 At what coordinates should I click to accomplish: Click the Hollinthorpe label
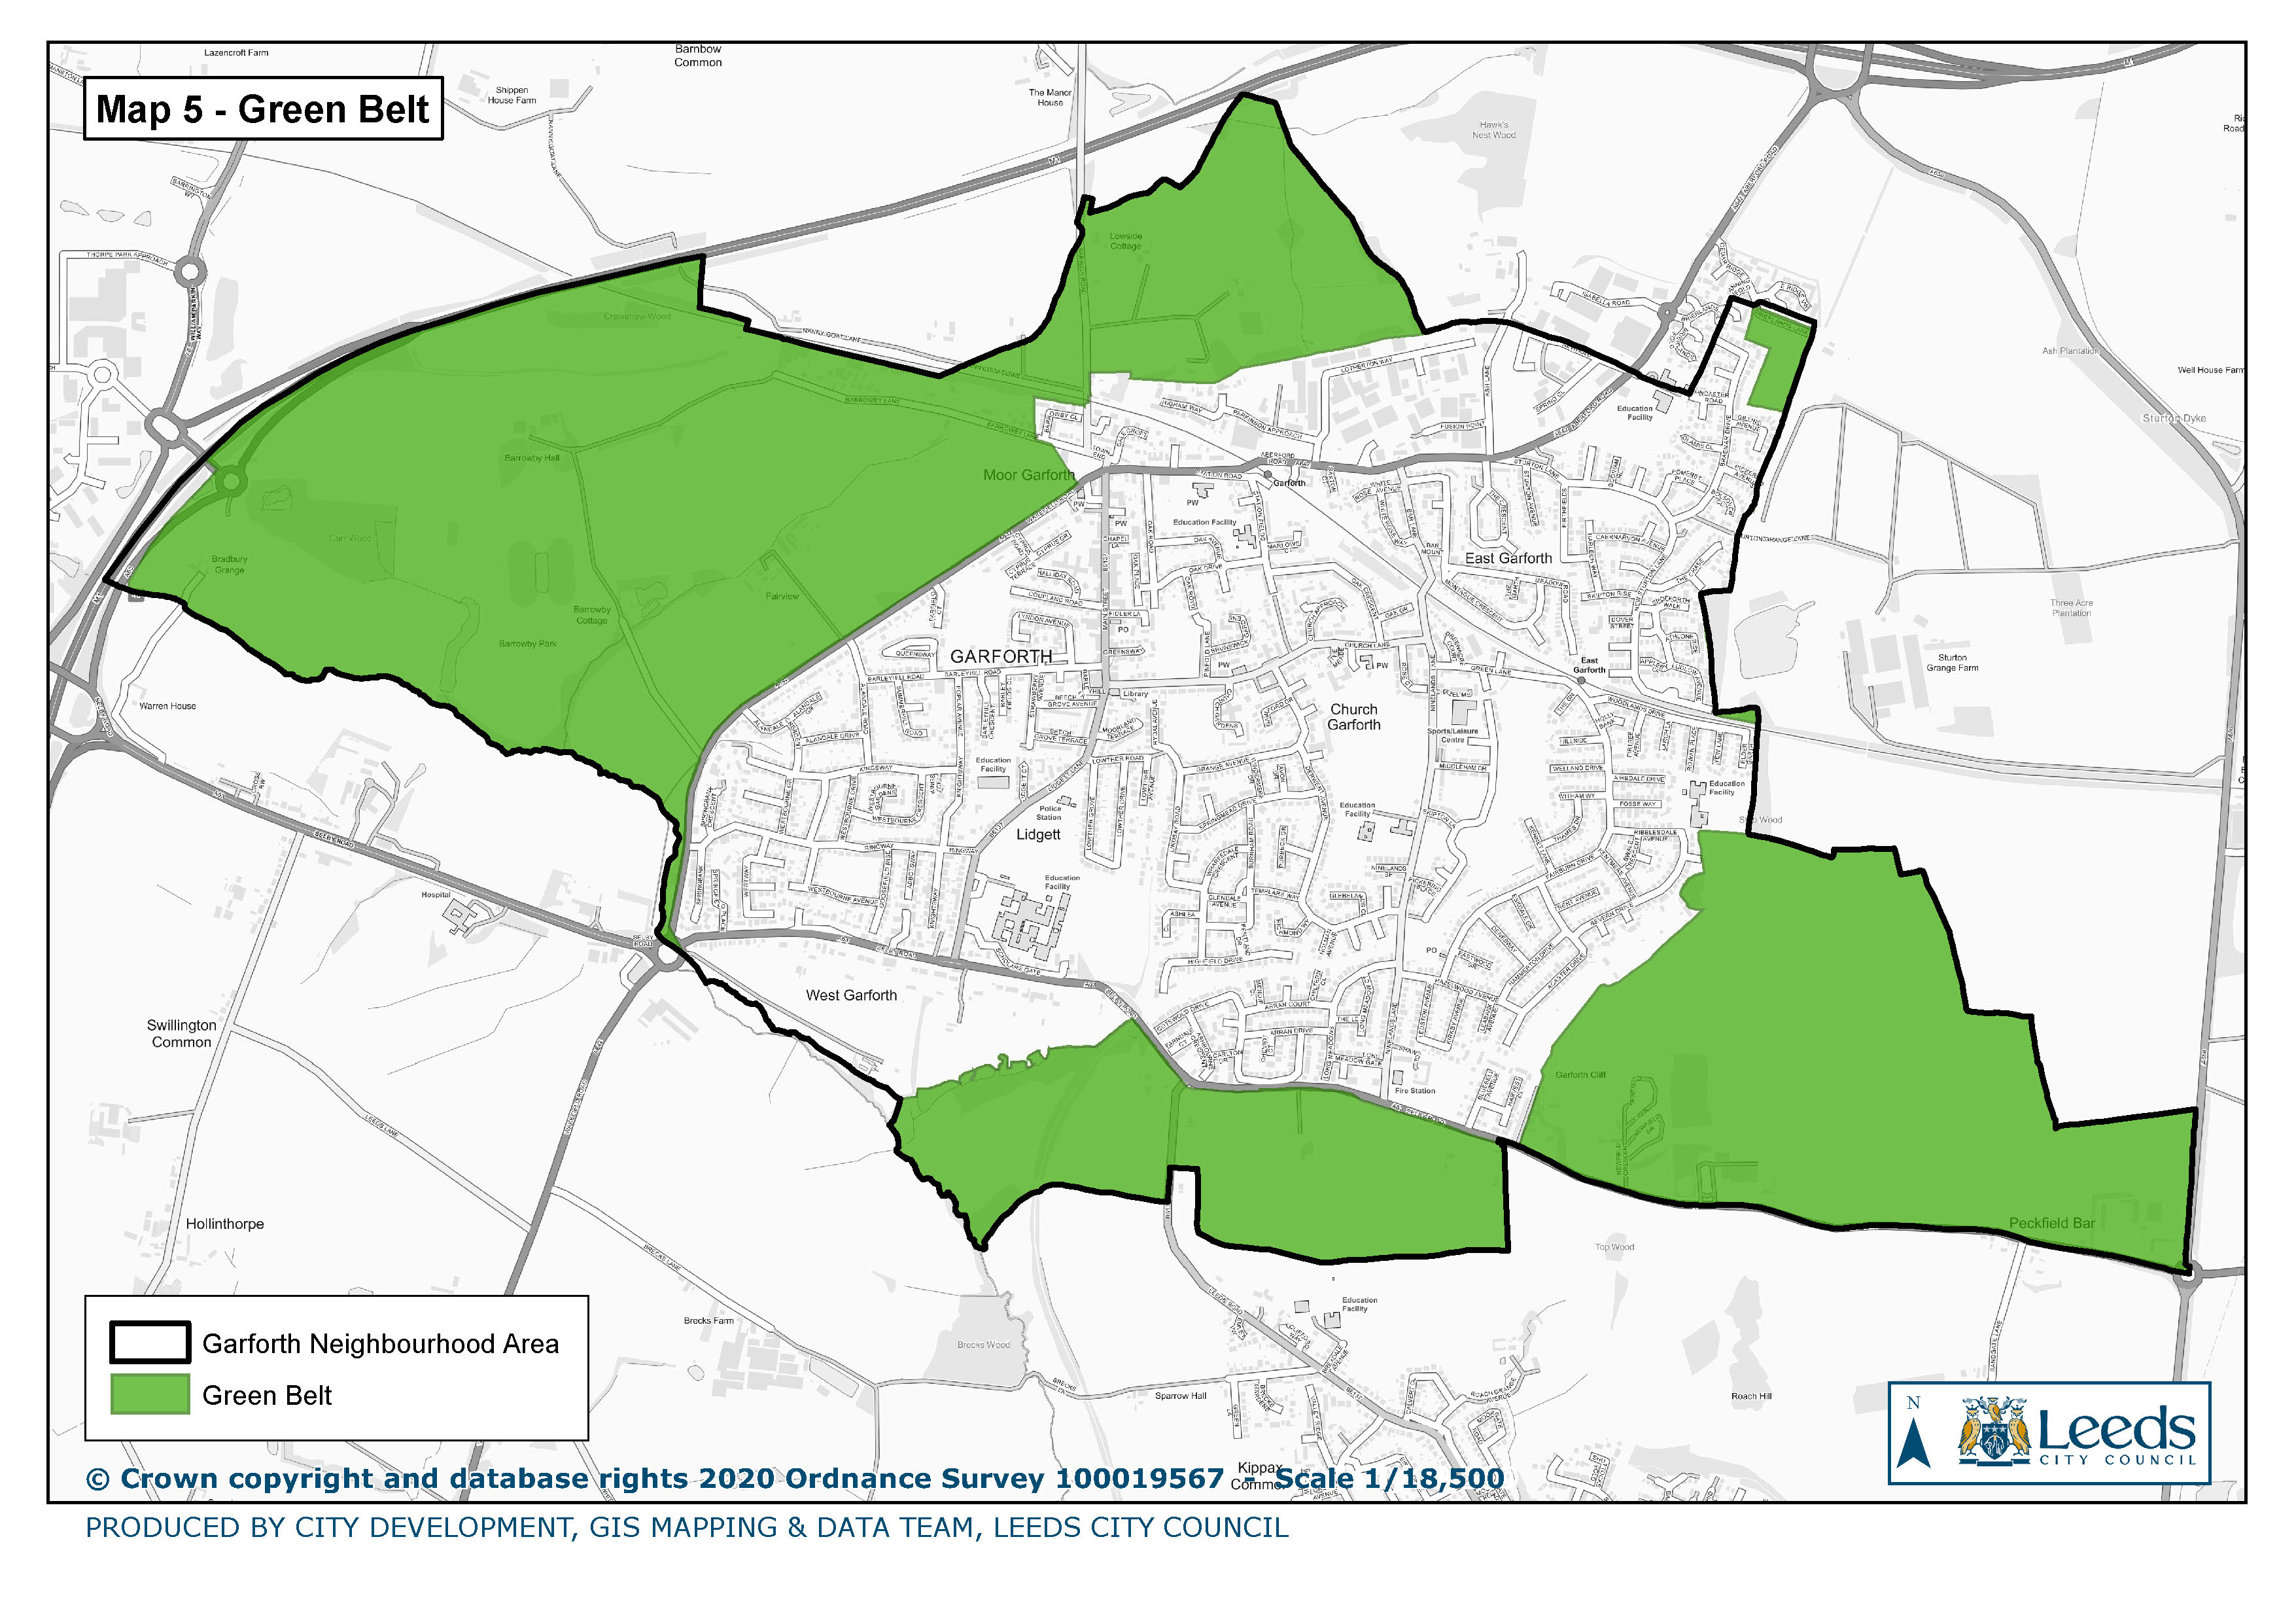coord(225,1224)
